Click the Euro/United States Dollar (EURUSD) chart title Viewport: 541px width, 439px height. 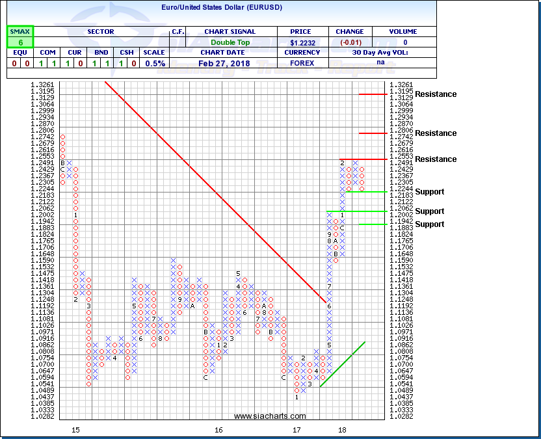(220, 8)
